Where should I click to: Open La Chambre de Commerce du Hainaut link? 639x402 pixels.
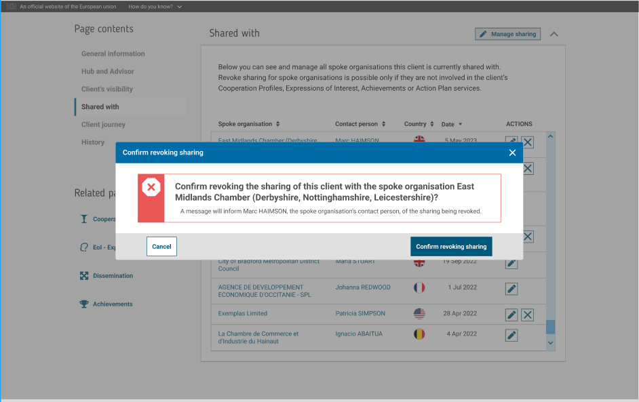(x=258, y=337)
